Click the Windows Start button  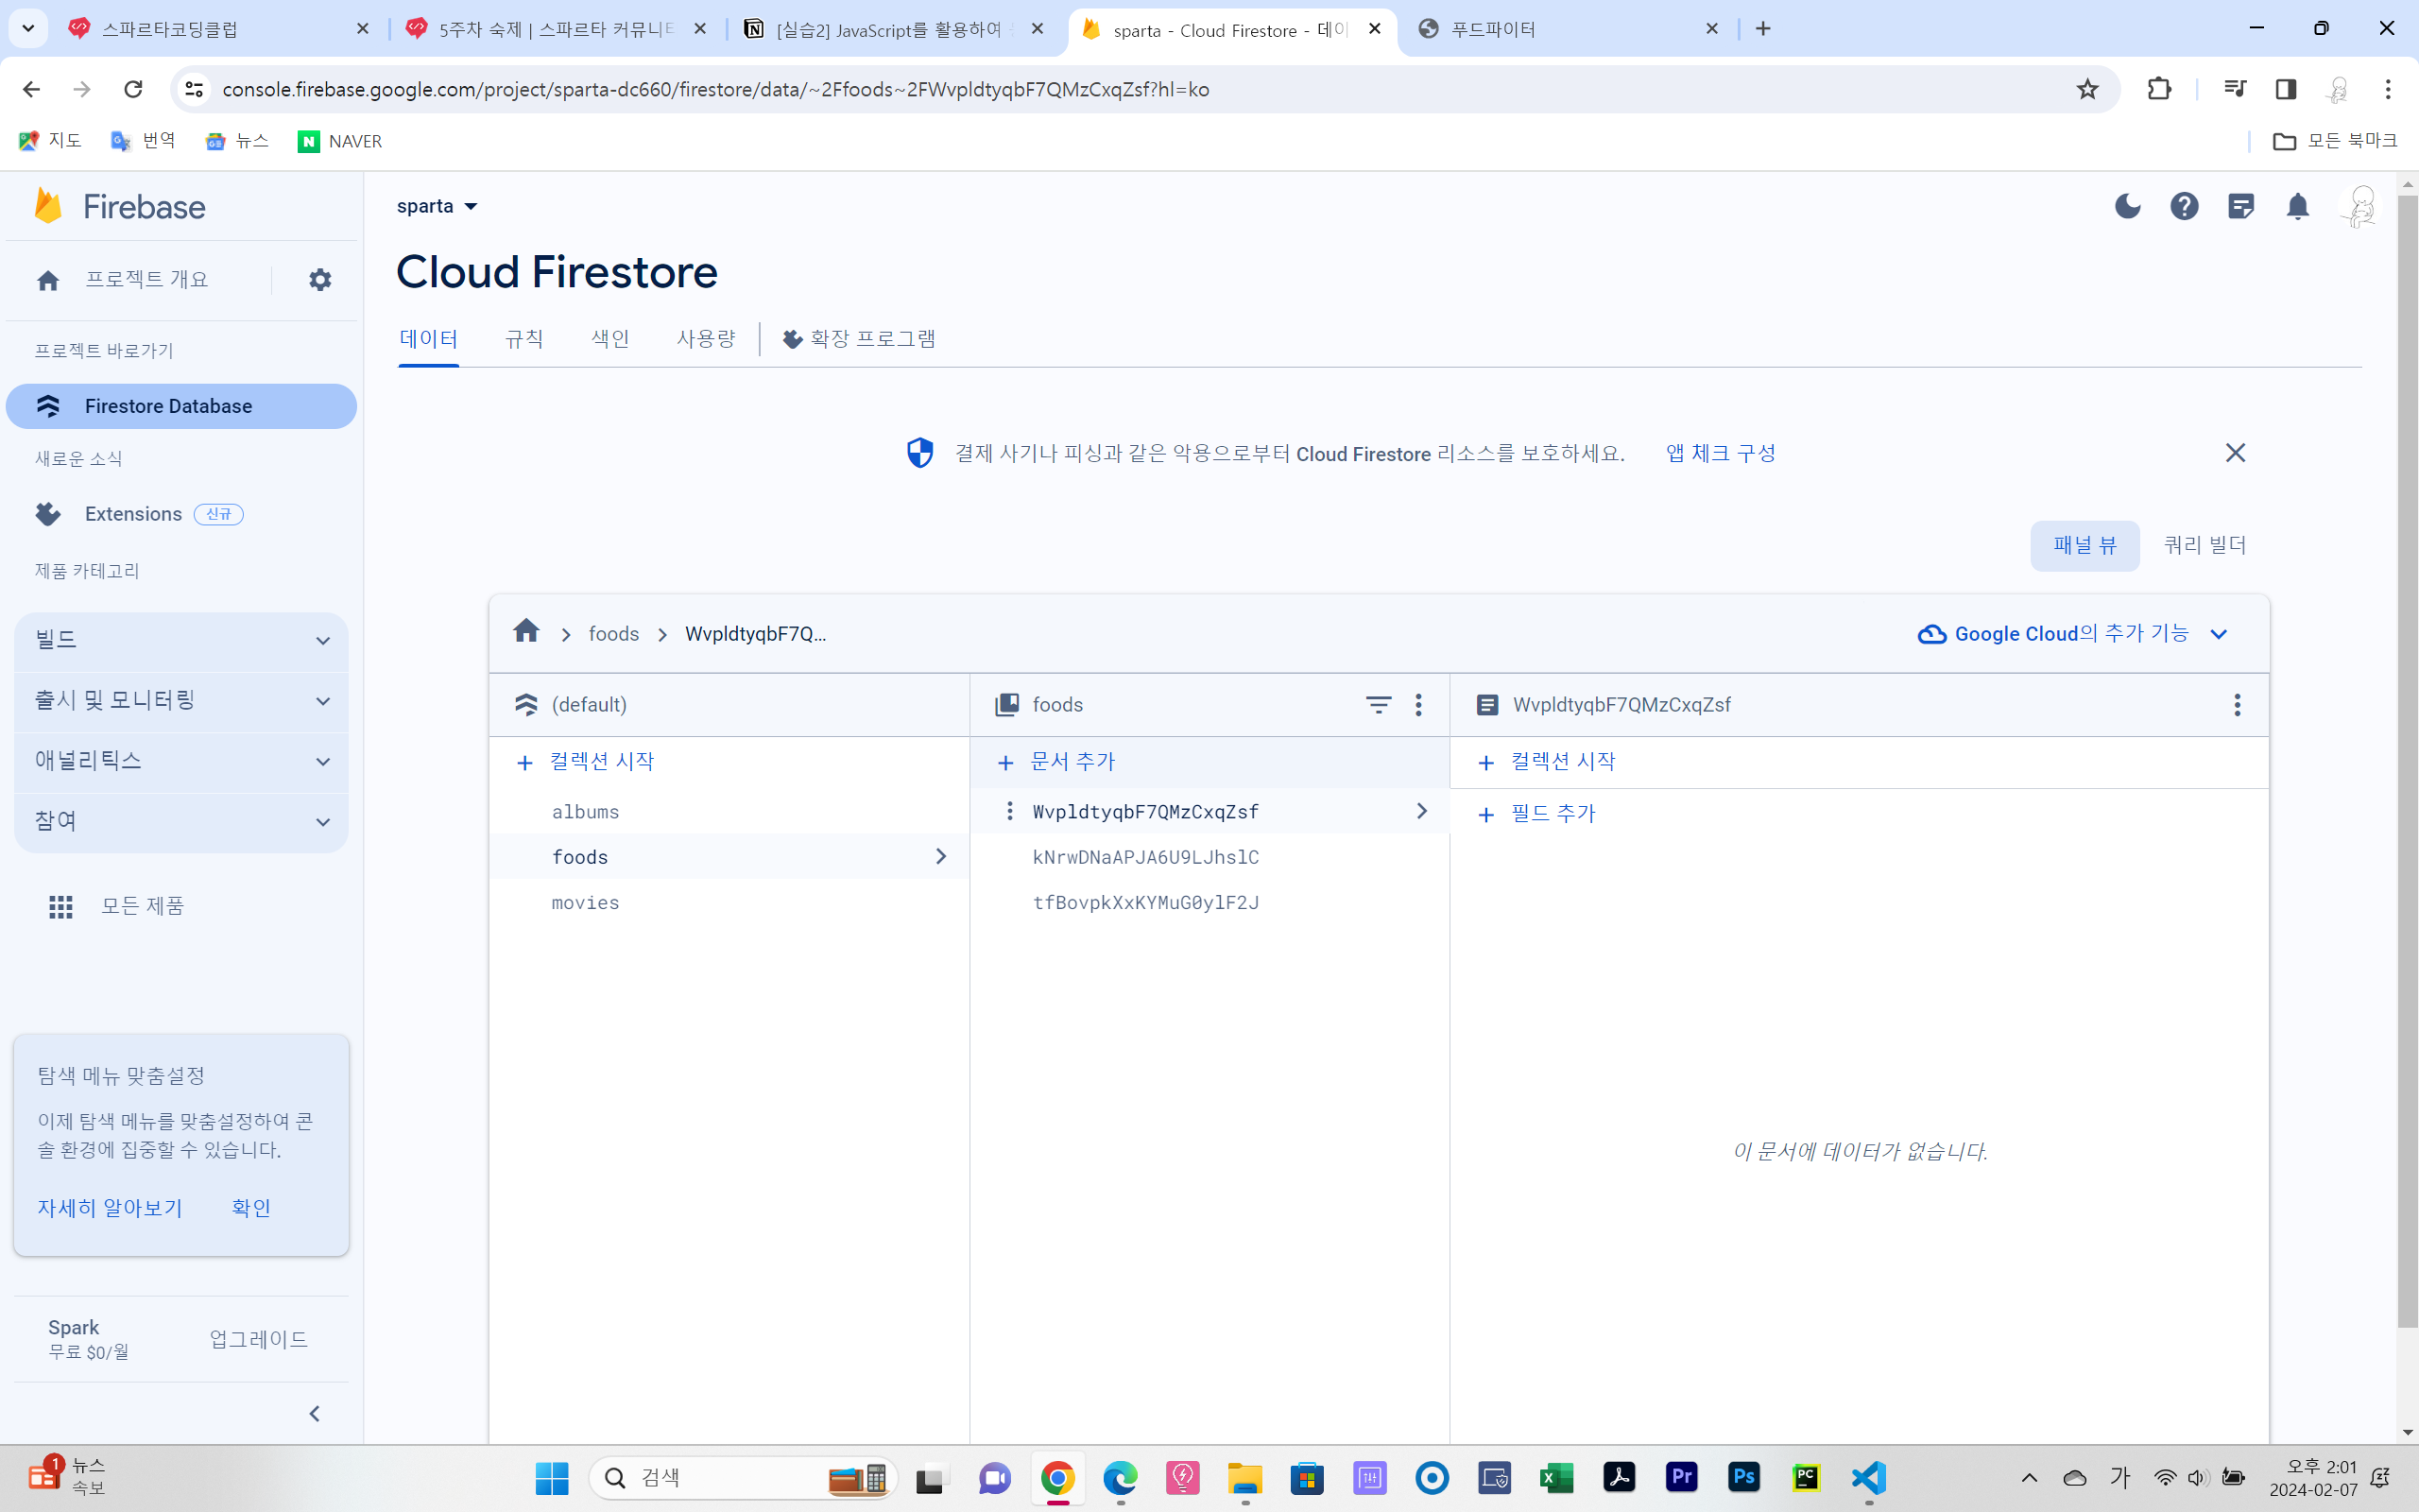552,1477
